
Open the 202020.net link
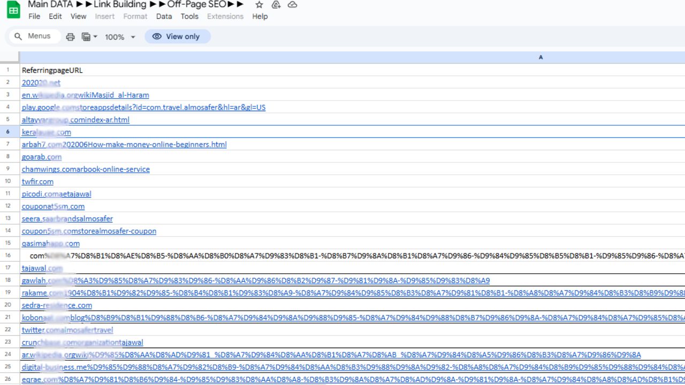click(x=41, y=83)
